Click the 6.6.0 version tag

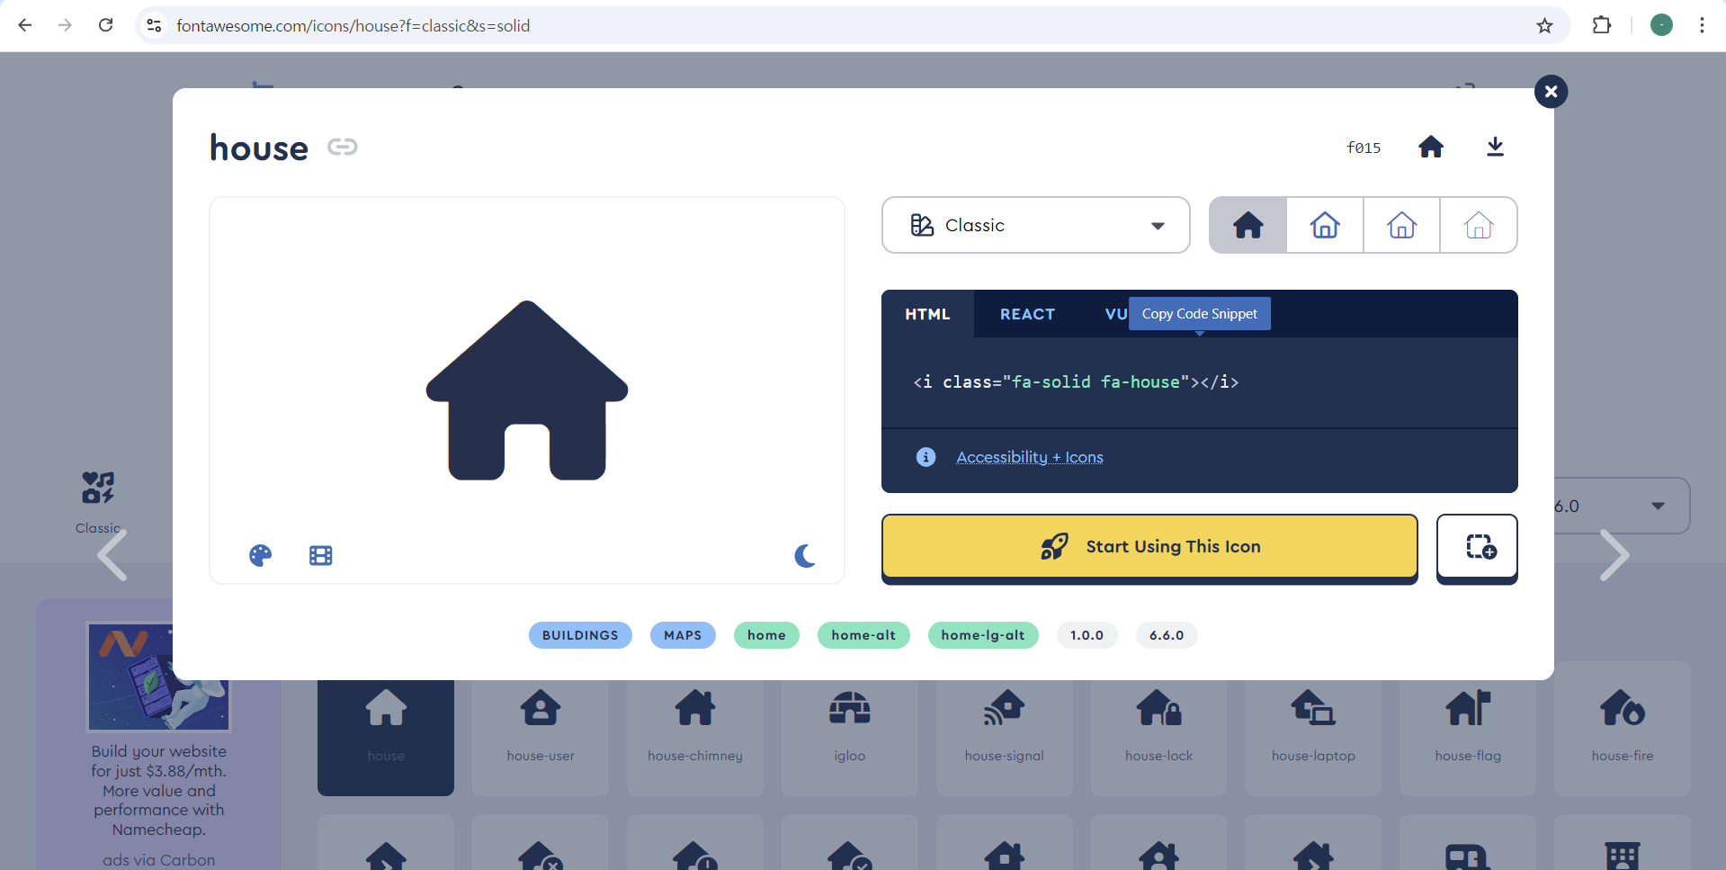(1167, 635)
